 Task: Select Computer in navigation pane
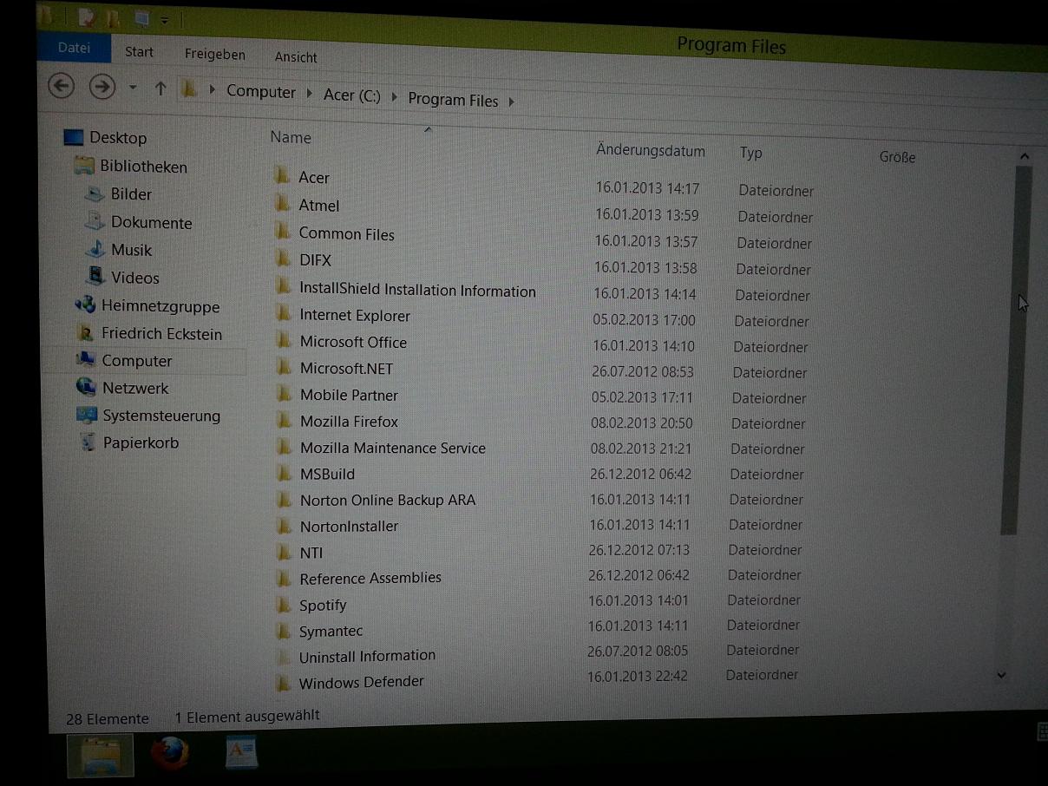136,361
